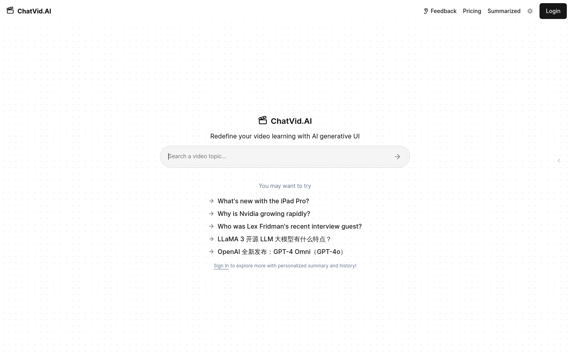Focus the Search a video topic field
The width and height of the screenshot is (570, 356).
pyautogui.click(x=277, y=156)
